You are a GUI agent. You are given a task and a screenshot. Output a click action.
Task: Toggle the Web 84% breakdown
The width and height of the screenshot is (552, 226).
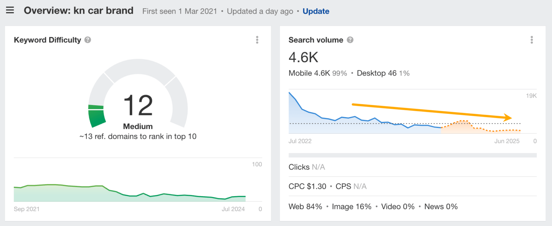[x=305, y=207]
